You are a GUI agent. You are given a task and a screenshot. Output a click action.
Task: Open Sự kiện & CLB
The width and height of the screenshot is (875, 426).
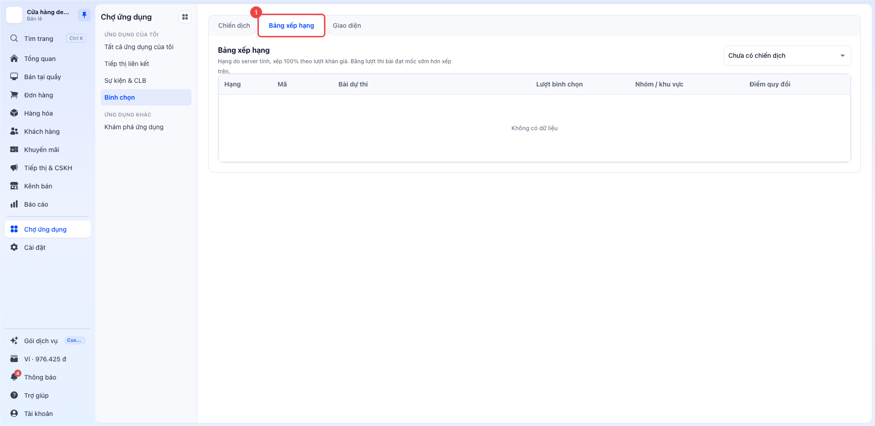[146, 81]
